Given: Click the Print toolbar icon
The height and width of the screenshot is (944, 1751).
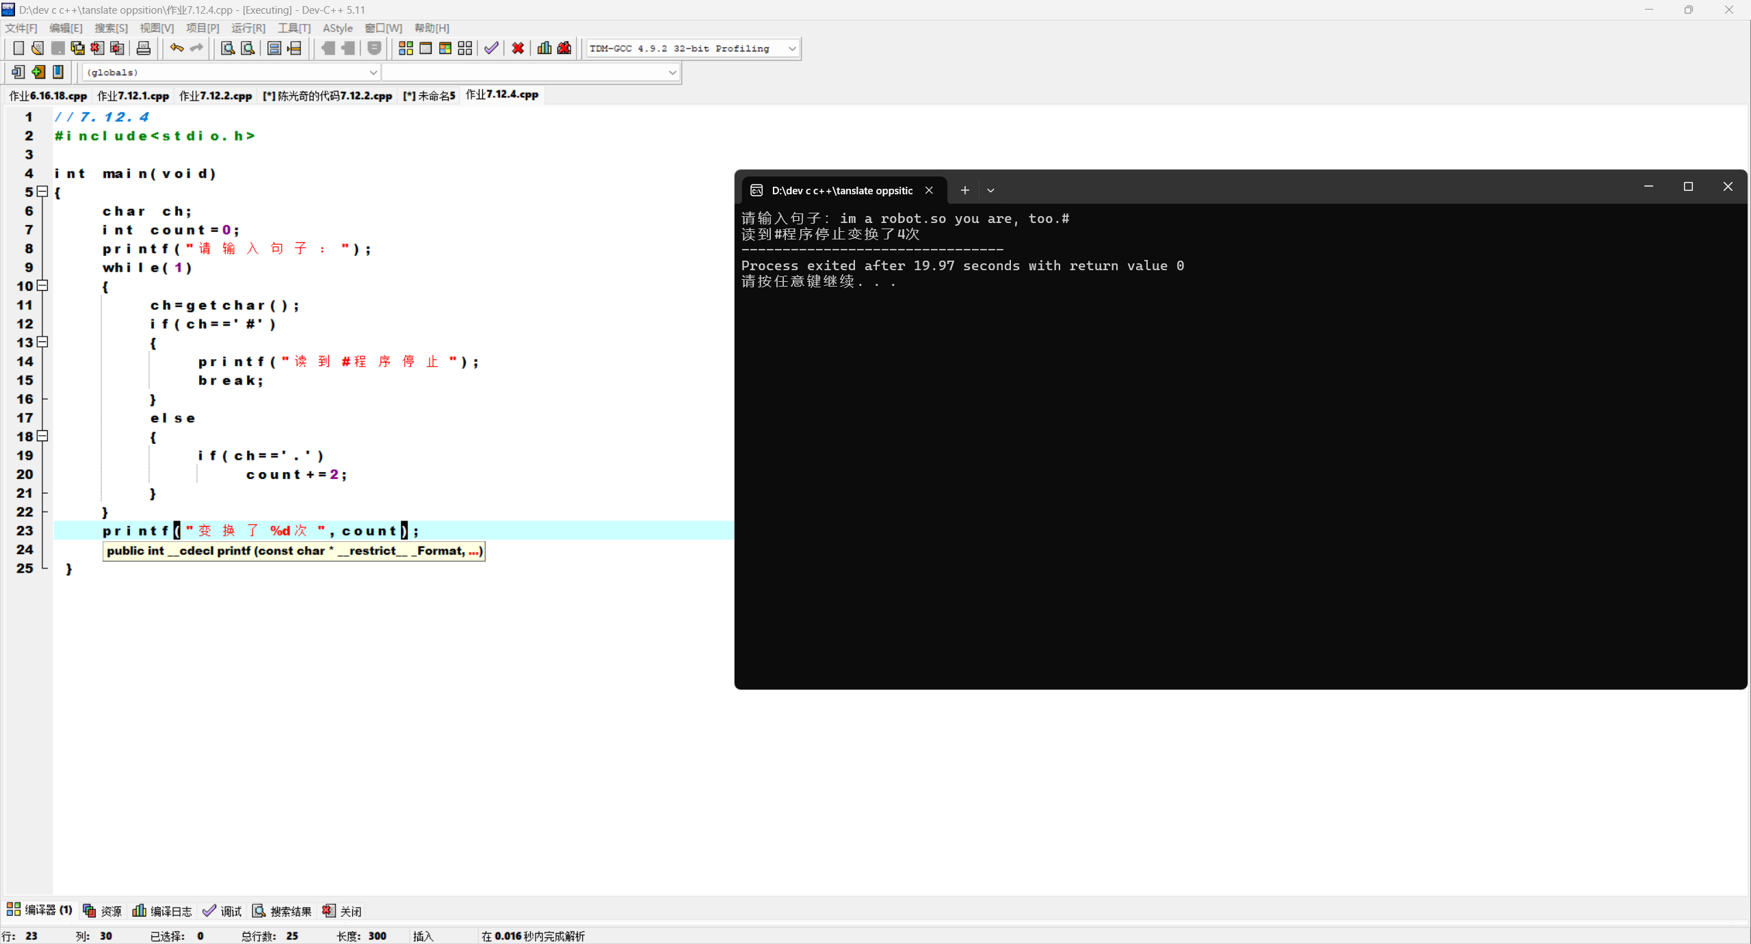Looking at the screenshot, I should (x=144, y=48).
